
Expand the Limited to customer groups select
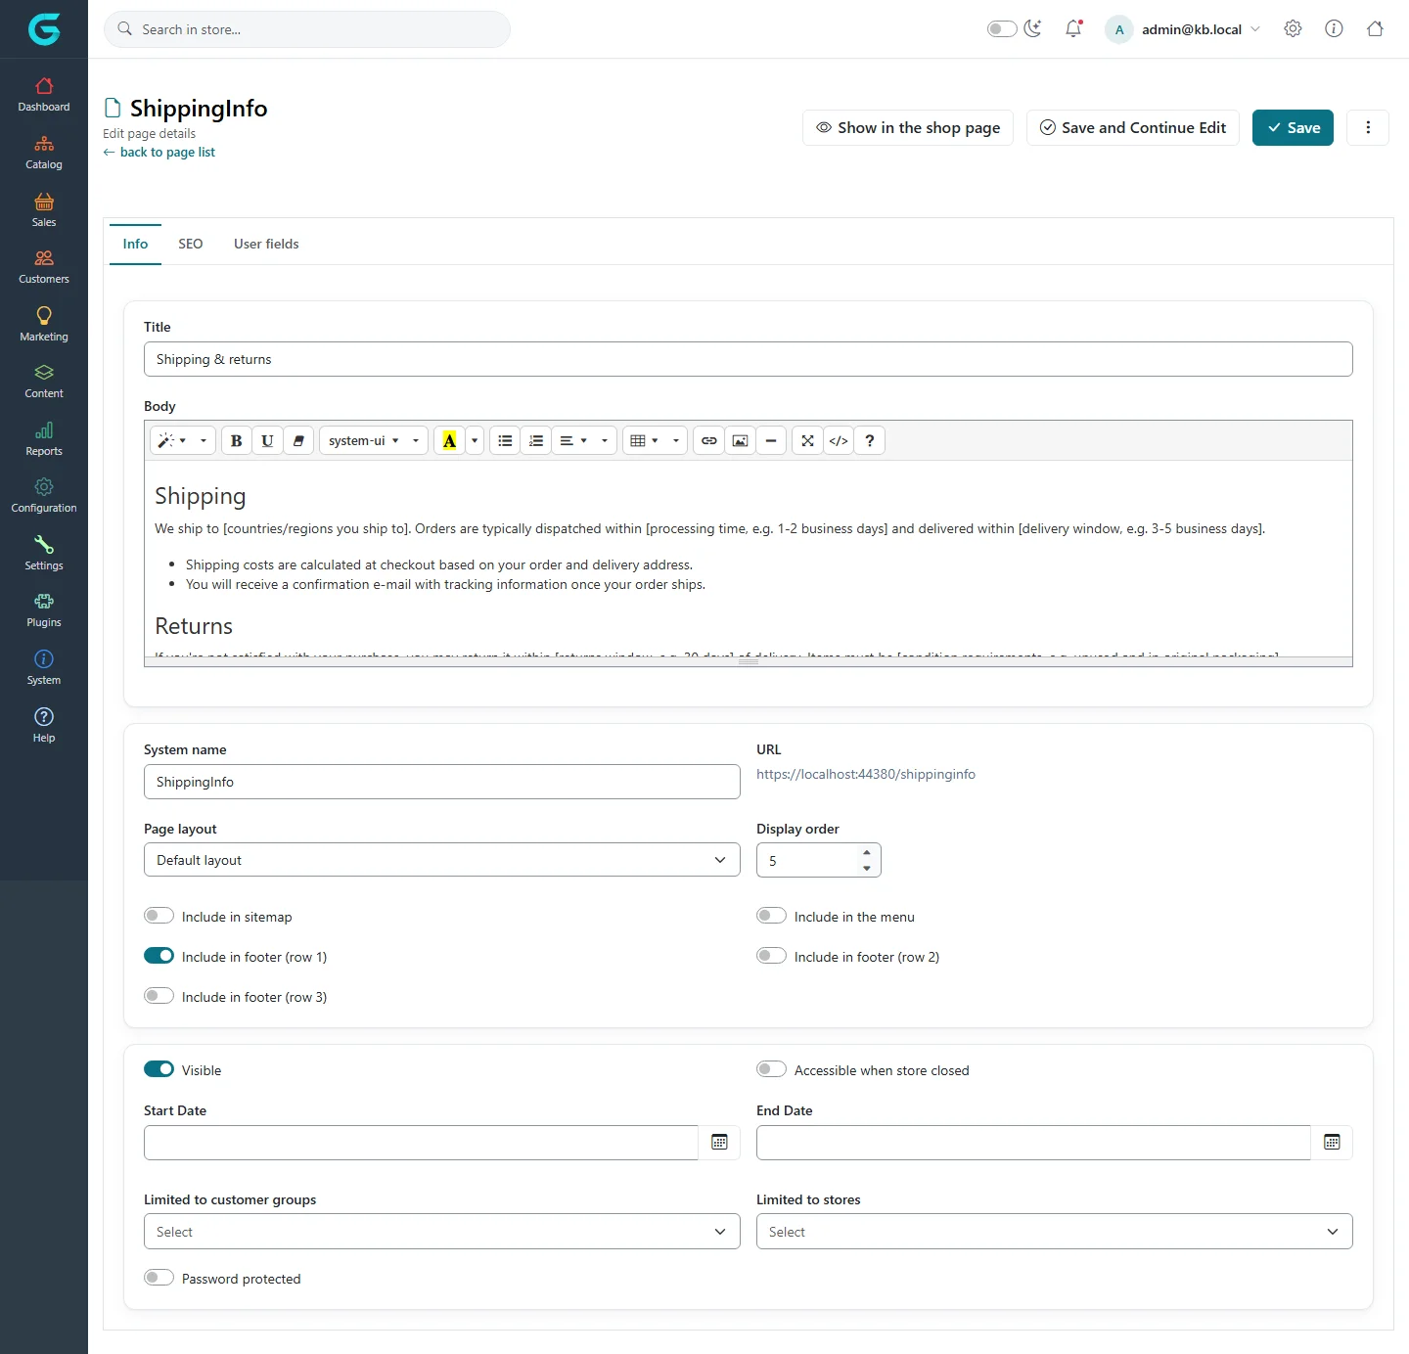[442, 1232]
